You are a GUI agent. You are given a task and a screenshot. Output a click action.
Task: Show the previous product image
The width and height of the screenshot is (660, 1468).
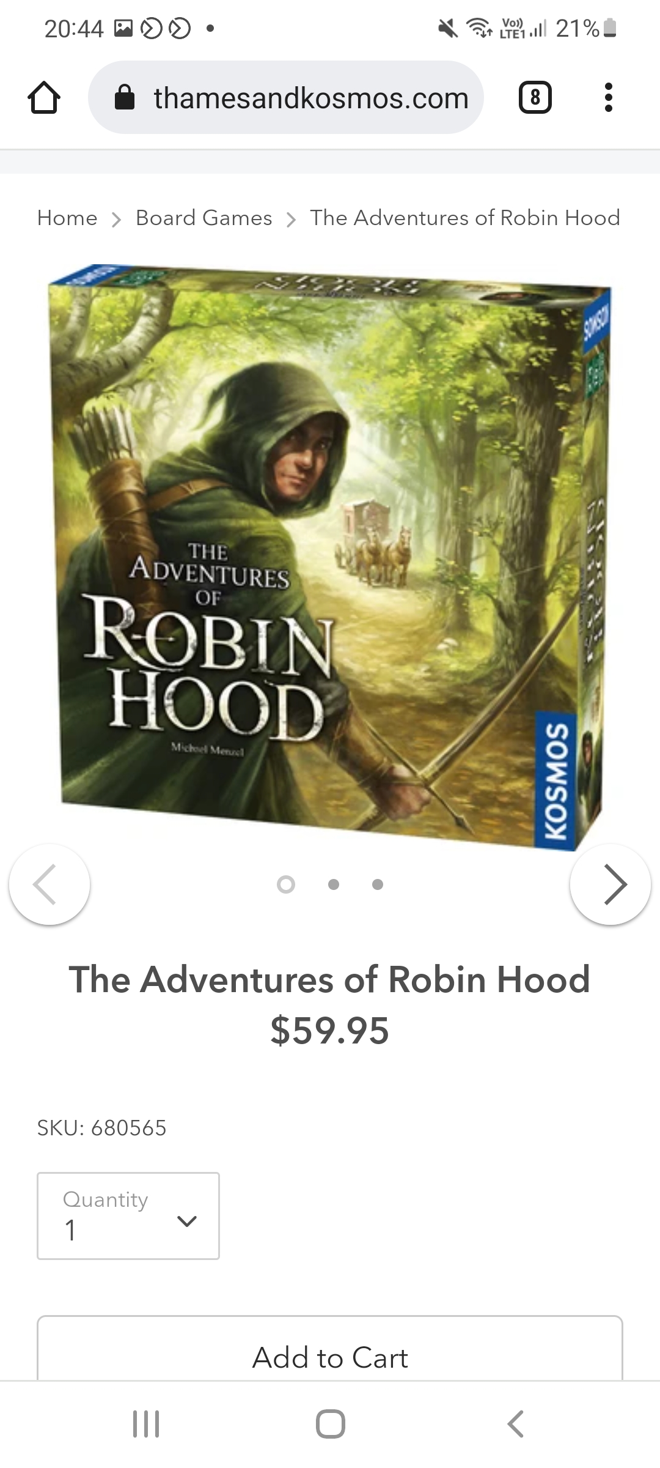point(50,884)
